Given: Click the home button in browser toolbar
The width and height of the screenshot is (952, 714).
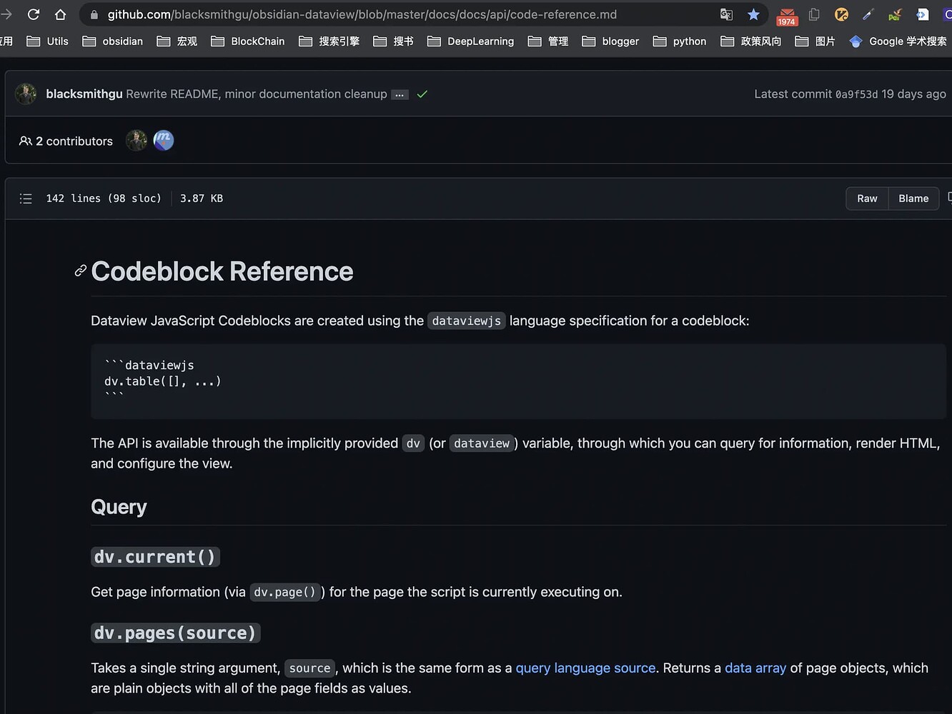Looking at the screenshot, I should tap(60, 14).
